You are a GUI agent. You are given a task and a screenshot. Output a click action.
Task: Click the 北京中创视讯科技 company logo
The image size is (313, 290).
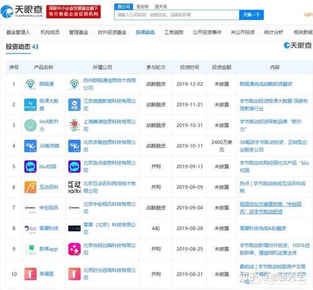tap(74, 208)
